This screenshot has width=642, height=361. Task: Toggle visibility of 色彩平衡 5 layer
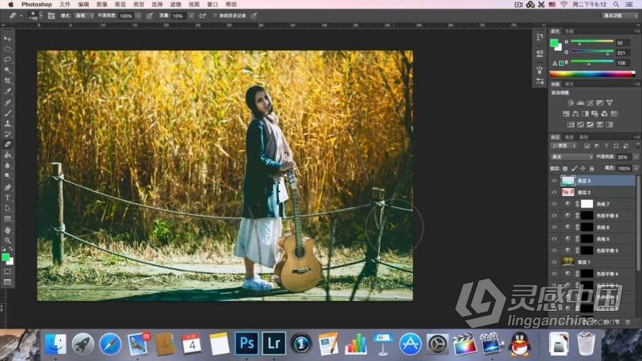[x=554, y=251]
